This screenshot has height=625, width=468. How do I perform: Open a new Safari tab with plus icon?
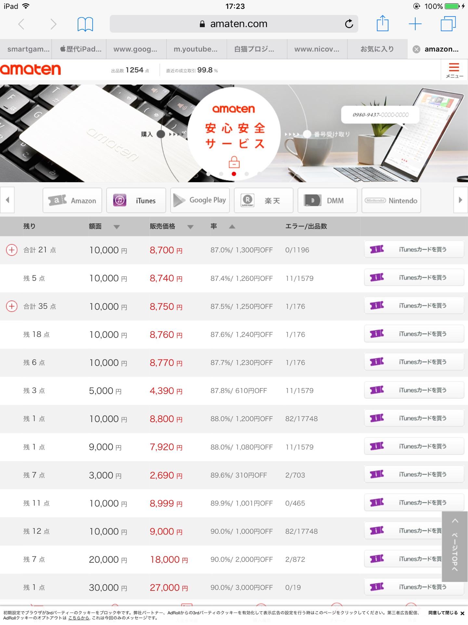415,24
